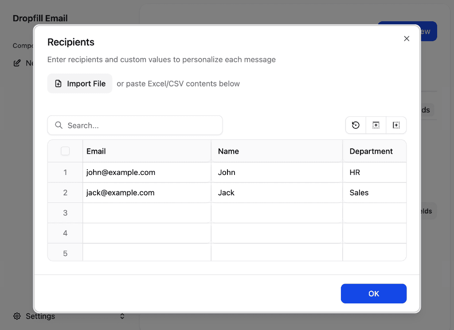This screenshot has width=454, height=330.
Task: Select row number 1
Action: [65, 172]
